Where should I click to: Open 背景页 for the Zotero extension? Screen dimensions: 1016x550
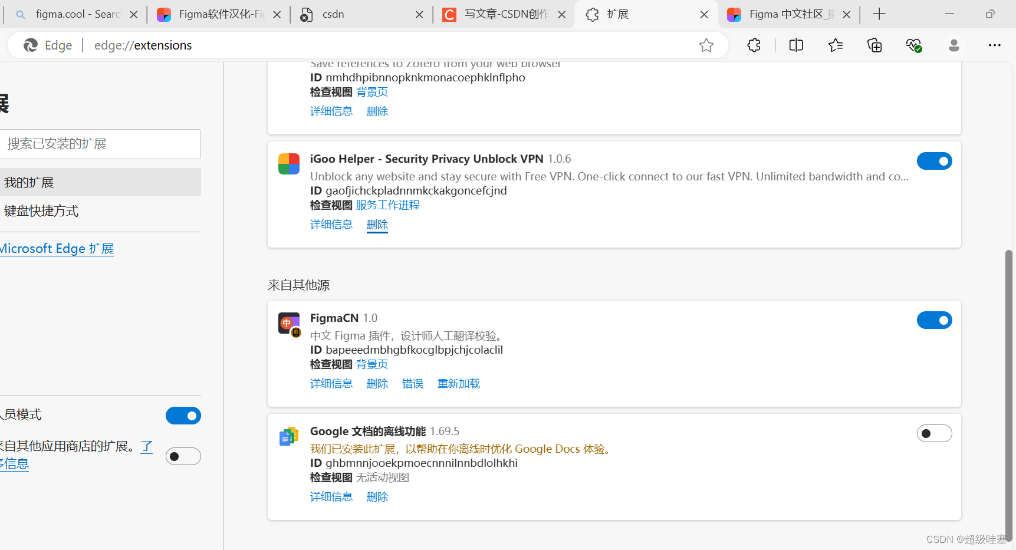pyautogui.click(x=372, y=92)
